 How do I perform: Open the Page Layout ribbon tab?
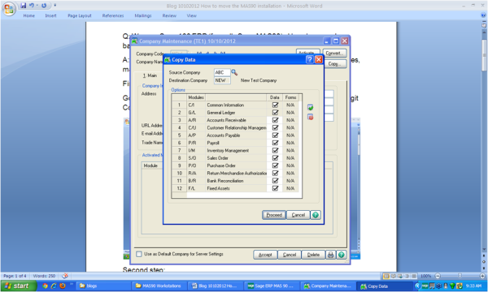coord(80,15)
